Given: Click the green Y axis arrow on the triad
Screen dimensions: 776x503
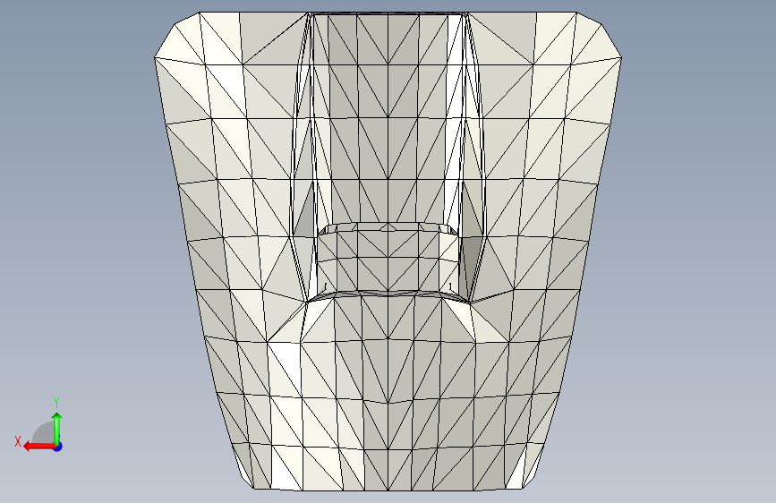Looking at the screenshot, I should 57,428.
